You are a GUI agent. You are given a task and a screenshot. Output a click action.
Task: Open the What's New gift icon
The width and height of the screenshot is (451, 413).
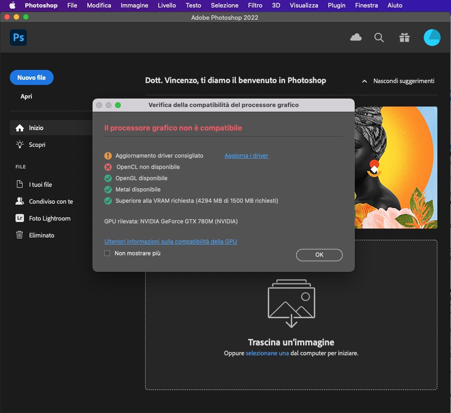coord(404,38)
